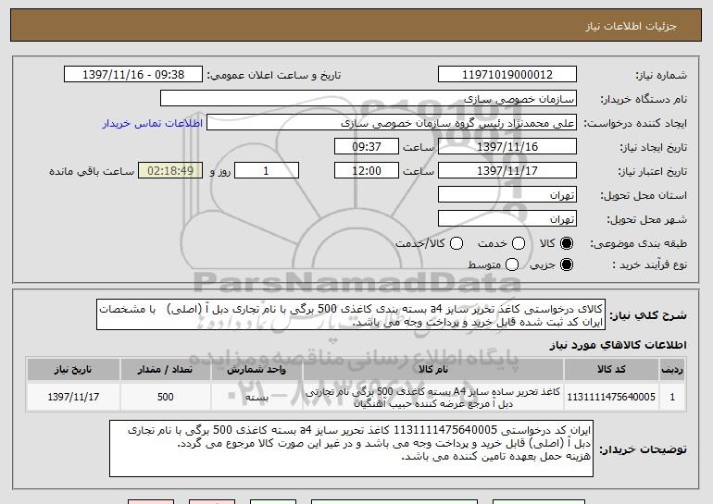Click the شرح کلی نیاز description box
The image size is (713, 504).
coord(351,314)
